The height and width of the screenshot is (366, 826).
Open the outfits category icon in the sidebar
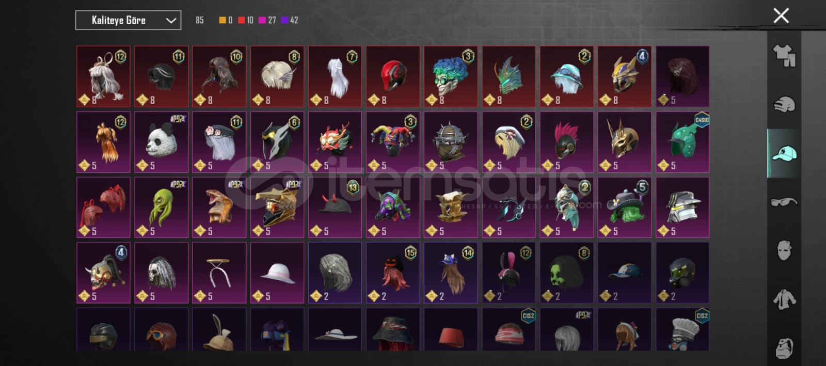(784, 55)
